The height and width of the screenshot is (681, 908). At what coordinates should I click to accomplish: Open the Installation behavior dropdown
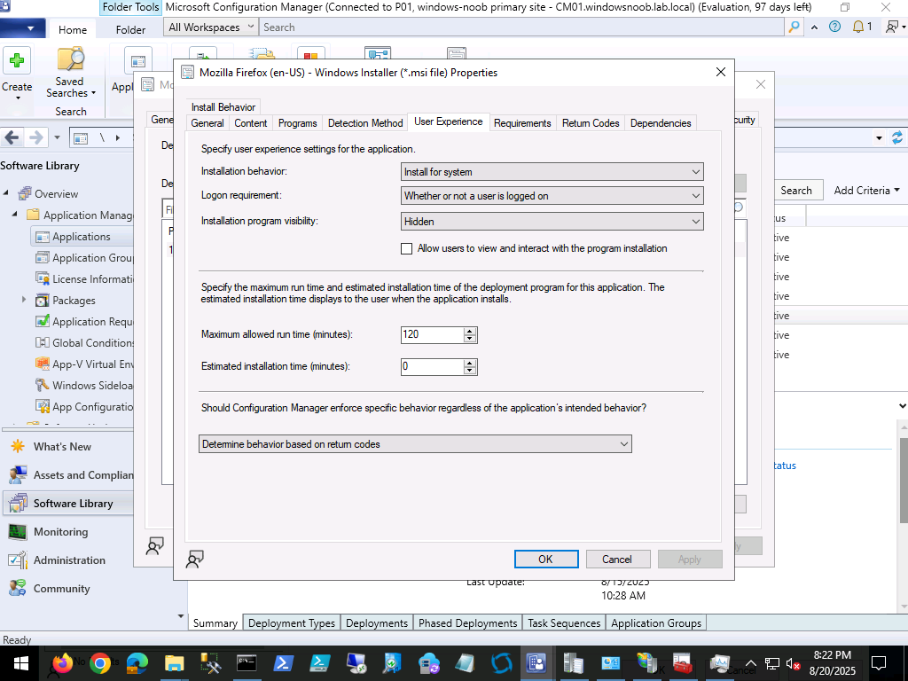click(x=552, y=172)
